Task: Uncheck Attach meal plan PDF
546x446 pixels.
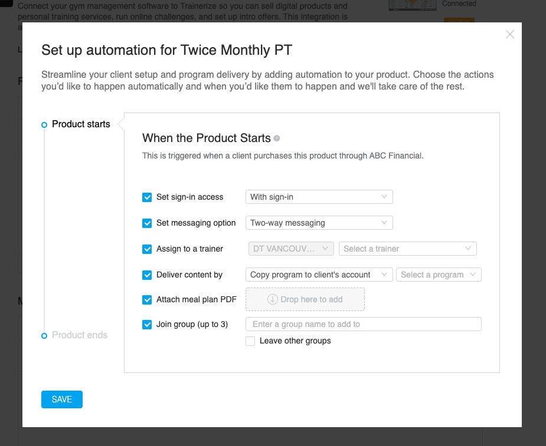Action: pos(147,300)
